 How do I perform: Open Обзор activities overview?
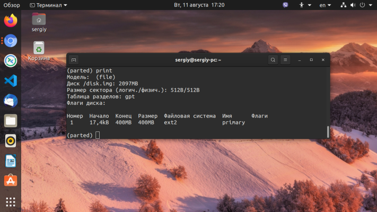pos(12,5)
